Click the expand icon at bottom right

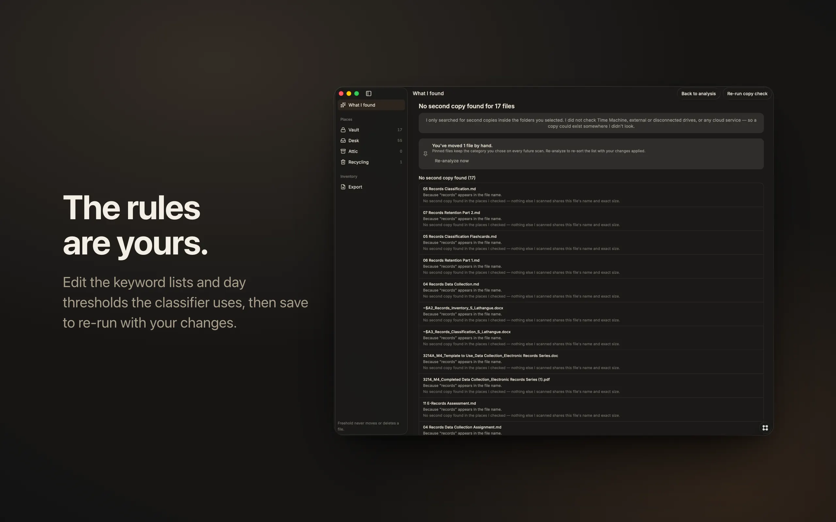pos(765,428)
